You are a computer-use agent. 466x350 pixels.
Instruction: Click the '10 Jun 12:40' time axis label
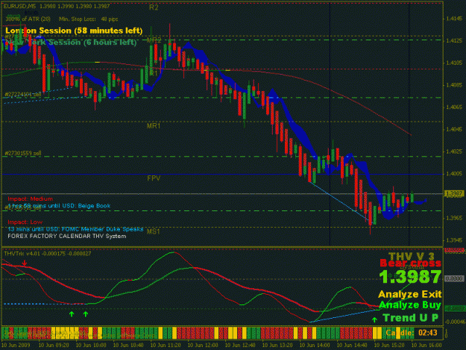[240, 345]
